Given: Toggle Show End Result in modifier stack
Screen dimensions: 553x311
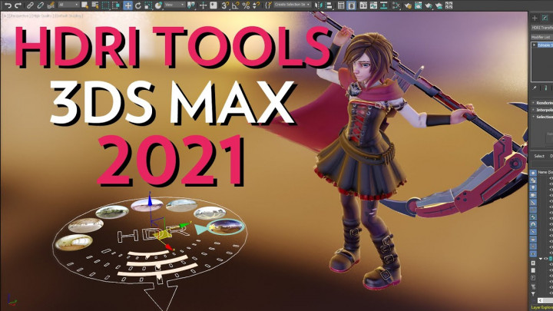Looking at the screenshot, I should point(546,88).
